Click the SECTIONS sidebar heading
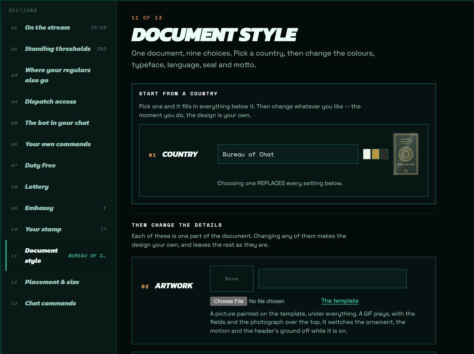 23,11
